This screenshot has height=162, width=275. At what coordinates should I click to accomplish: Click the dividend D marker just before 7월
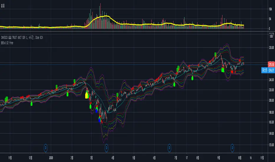(169, 148)
